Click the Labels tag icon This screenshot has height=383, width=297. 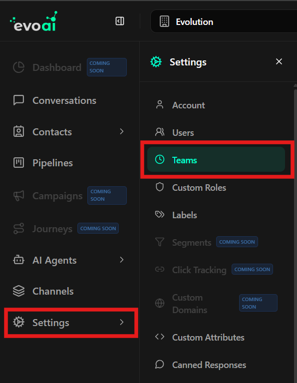tap(160, 215)
